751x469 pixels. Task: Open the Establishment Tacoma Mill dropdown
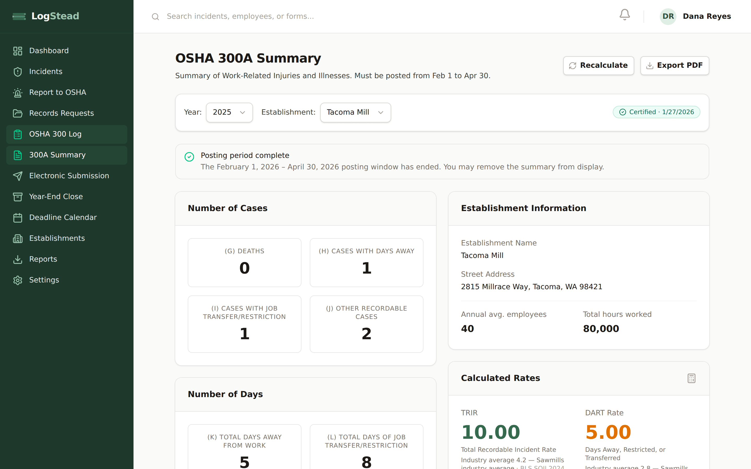coord(355,112)
